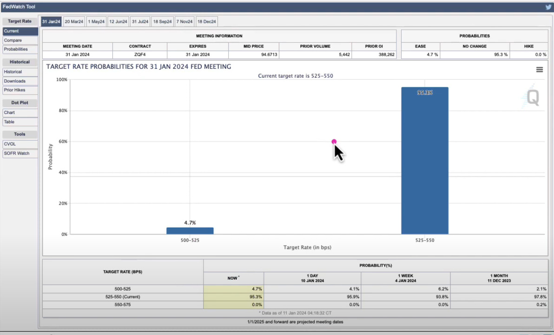Click the prior OI value 388,262
Screen dimensions: 554x335
[x=387, y=54]
